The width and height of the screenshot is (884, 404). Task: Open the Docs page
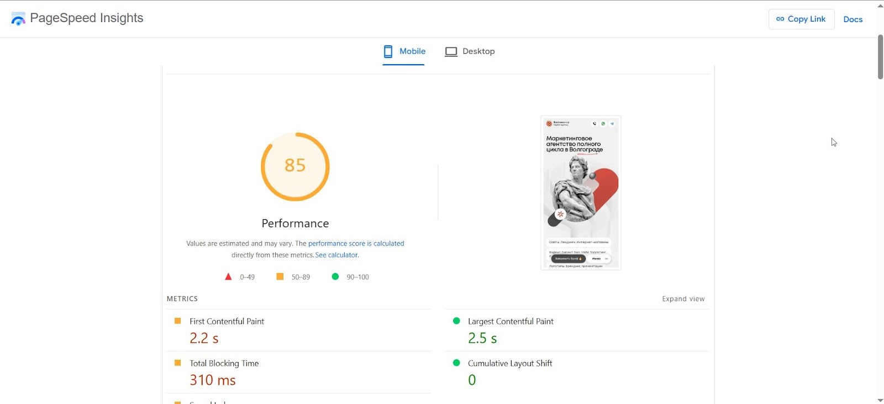pos(853,19)
